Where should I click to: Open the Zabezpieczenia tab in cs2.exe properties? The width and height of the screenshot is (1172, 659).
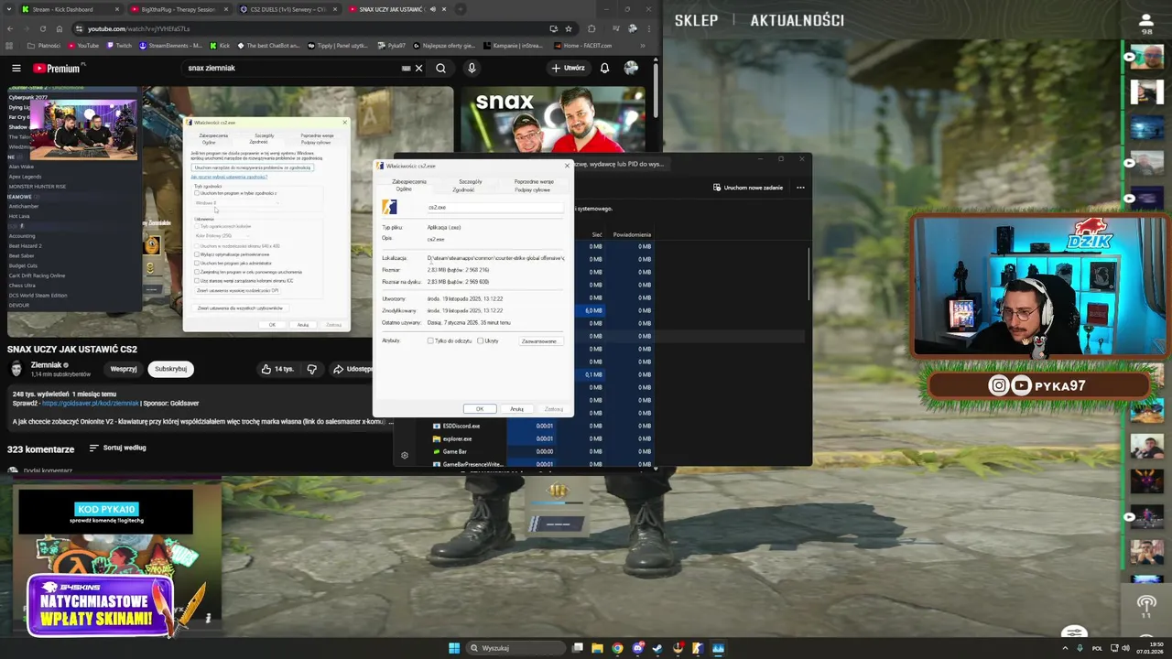(x=409, y=181)
